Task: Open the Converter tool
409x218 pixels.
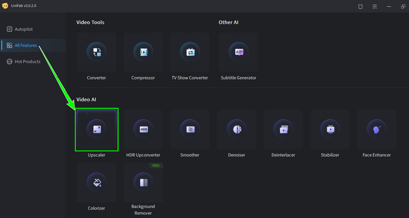Action: [96, 53]
